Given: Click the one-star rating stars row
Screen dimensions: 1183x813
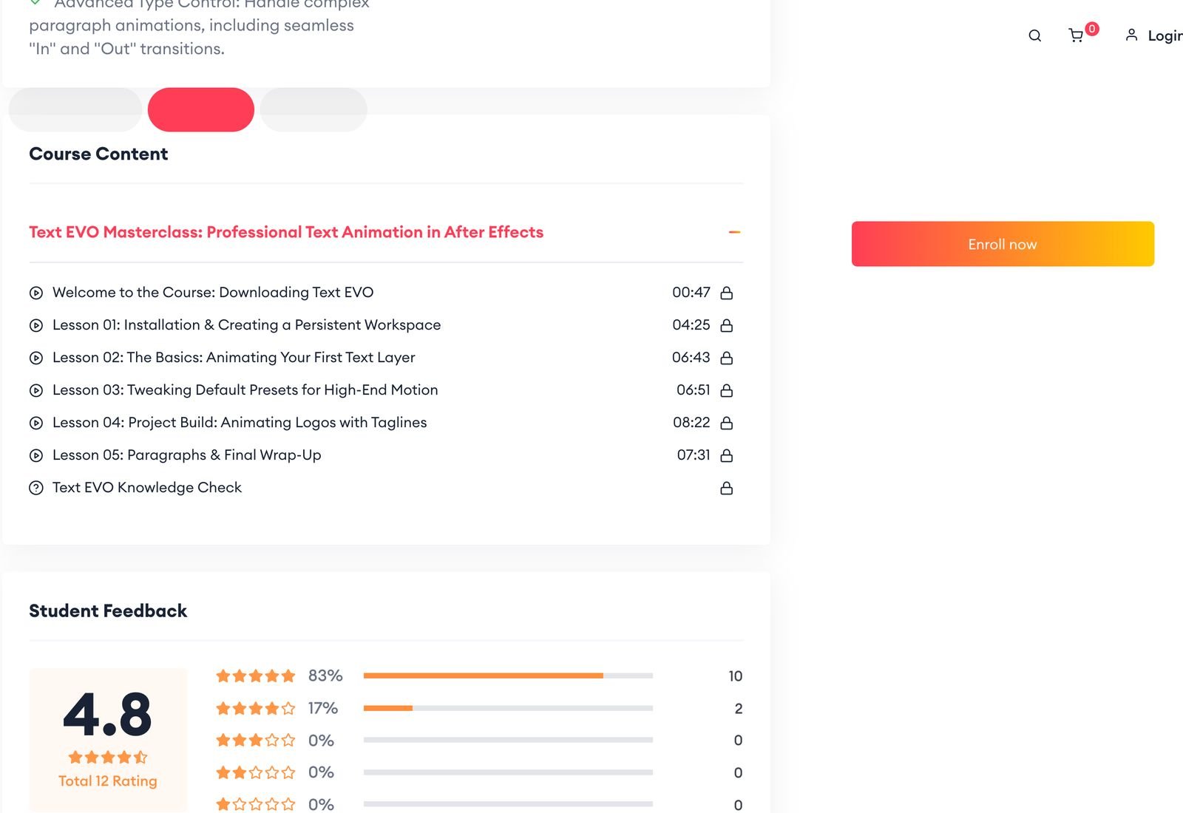Looking at the screenshot, I should [x=255, y=804].
